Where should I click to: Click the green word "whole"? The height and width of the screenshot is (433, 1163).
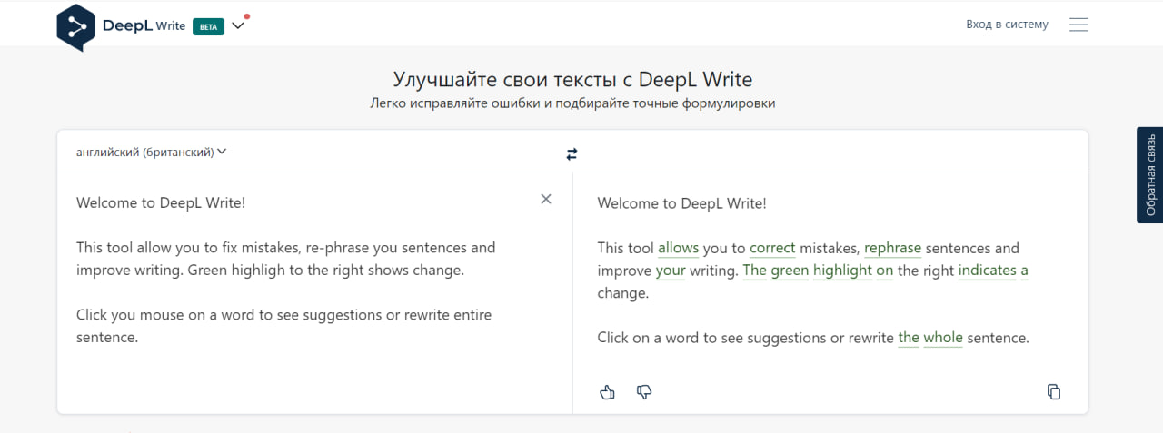(x=942, y=338)
